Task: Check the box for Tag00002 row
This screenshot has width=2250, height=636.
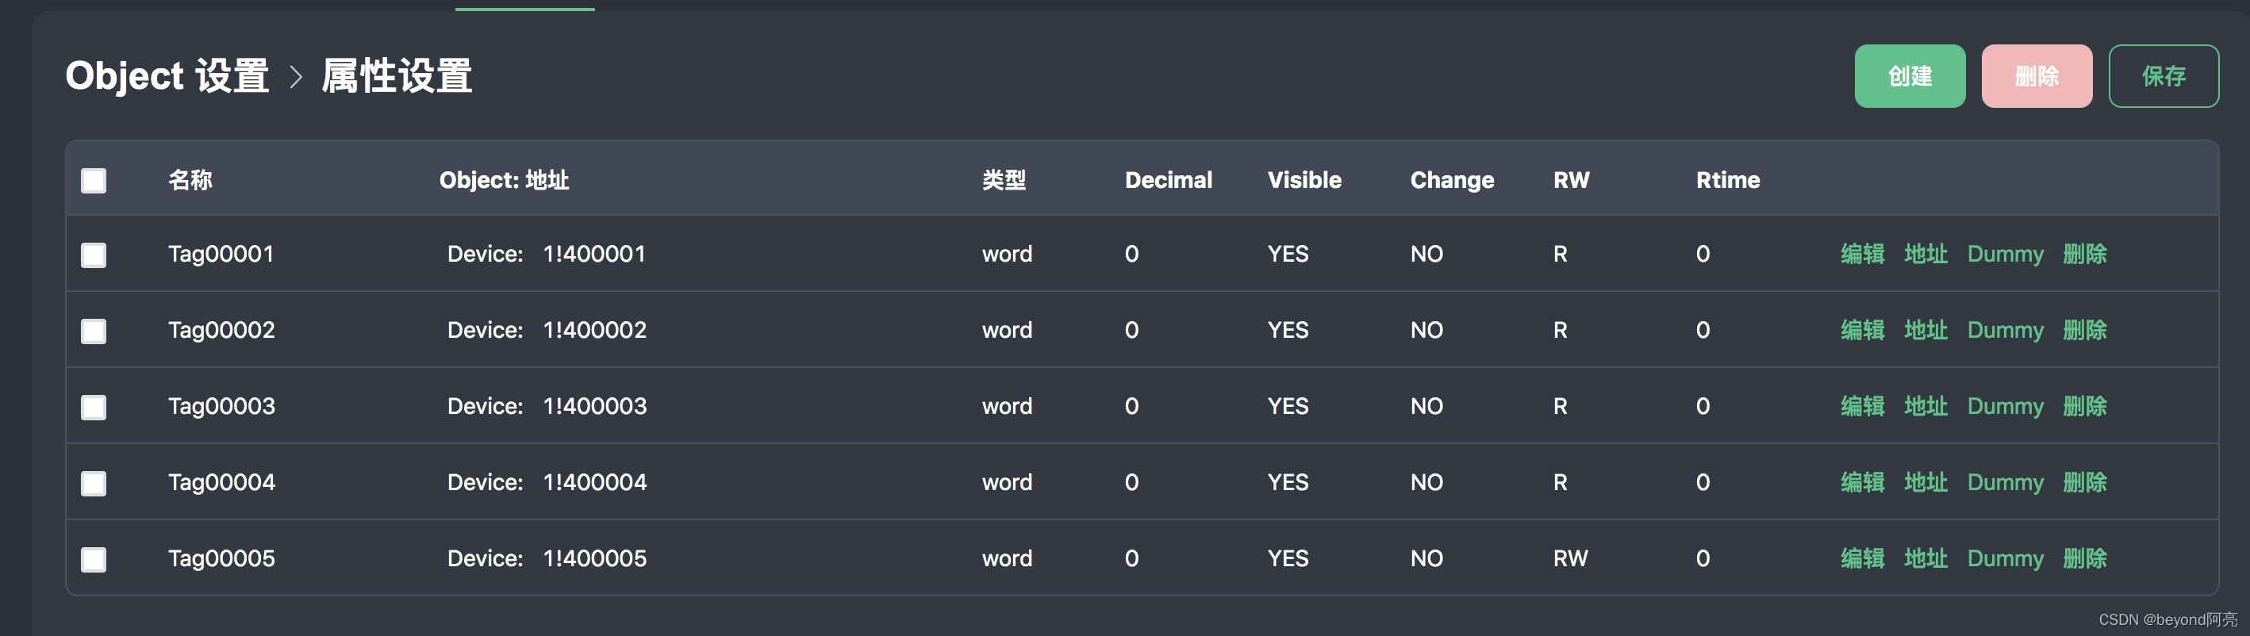Action: pos(94,331)
